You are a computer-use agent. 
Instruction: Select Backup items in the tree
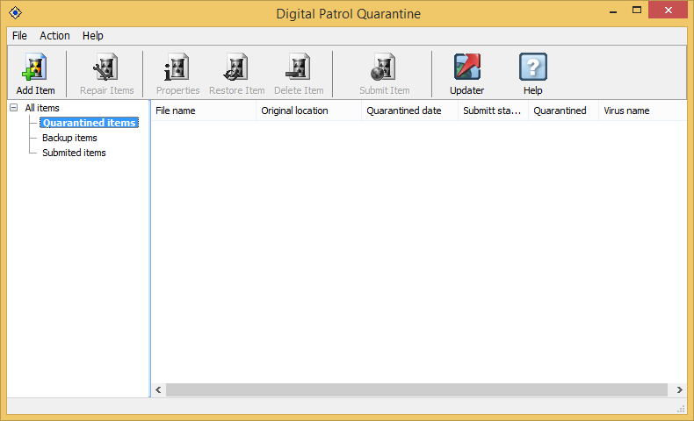click(x=69, y=138)
